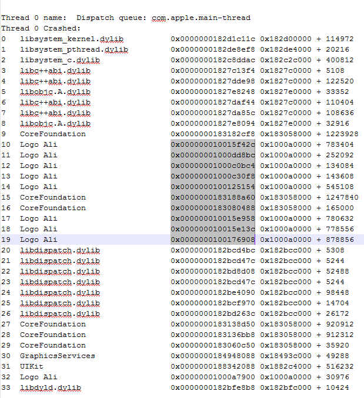This screenshot has width=364, height=398.
Task: Click 'libdispatch.dylib' in frame 20
Action: click(60, 250)
